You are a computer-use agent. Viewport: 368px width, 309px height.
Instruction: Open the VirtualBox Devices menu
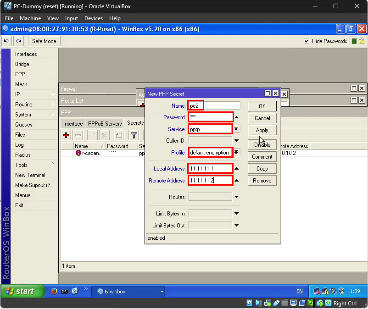pos(94,18)
